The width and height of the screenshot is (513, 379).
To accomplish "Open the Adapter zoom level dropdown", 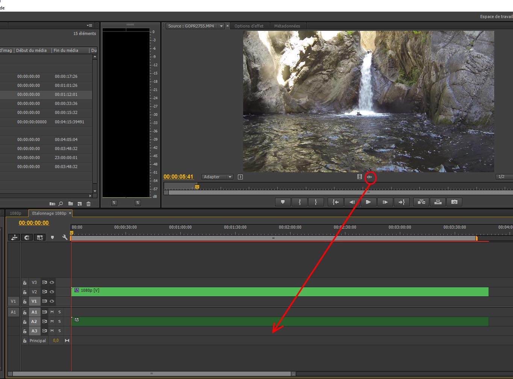I will coord(217,177).
